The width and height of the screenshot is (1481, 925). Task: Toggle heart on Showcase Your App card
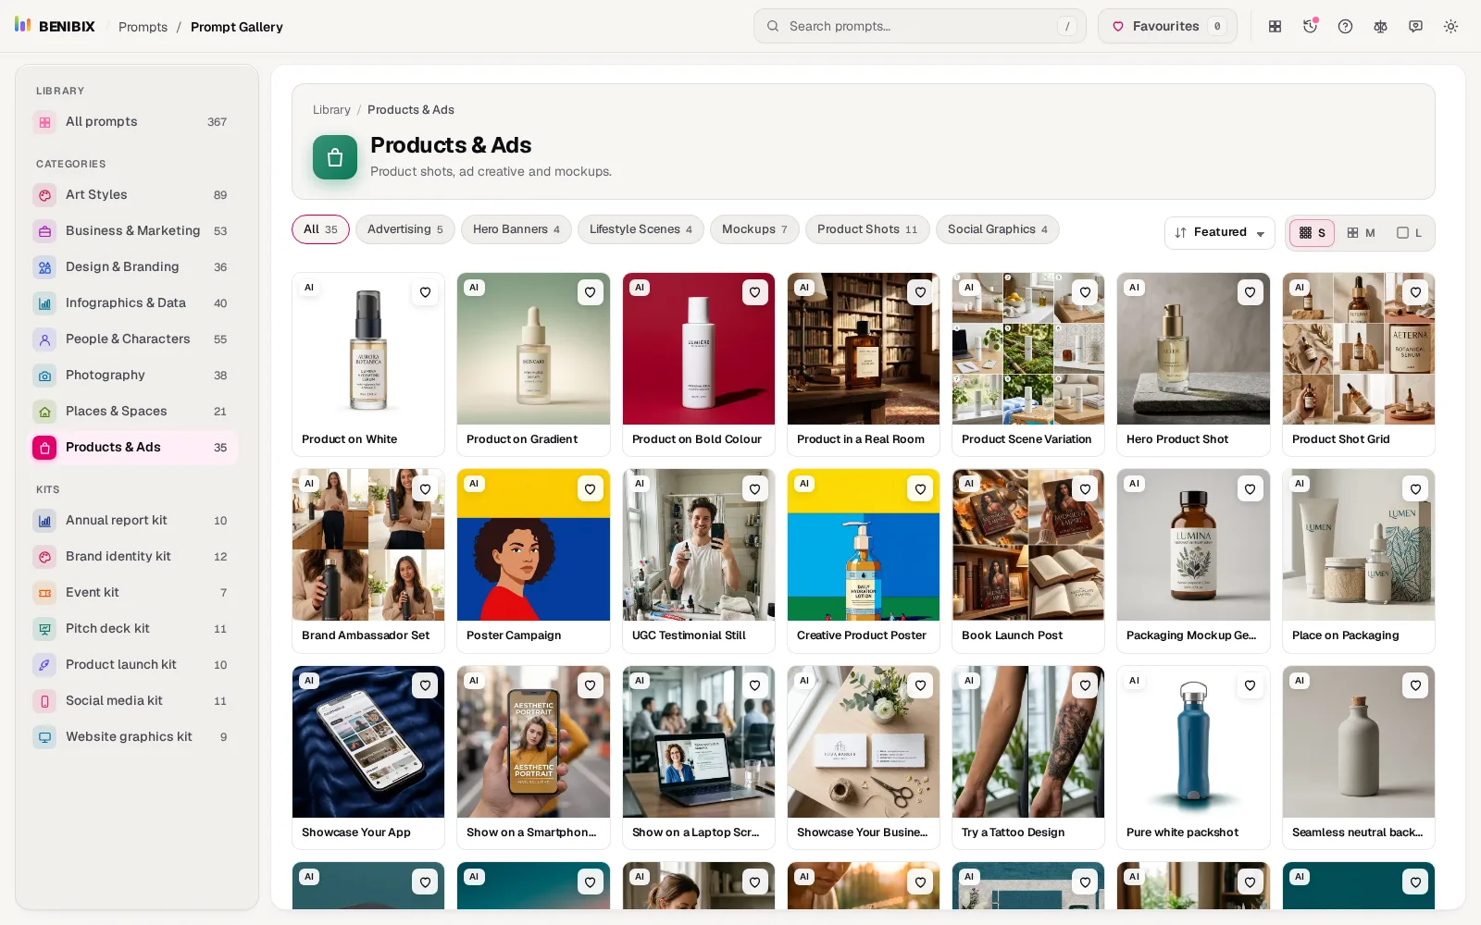(x=425, y=685)
